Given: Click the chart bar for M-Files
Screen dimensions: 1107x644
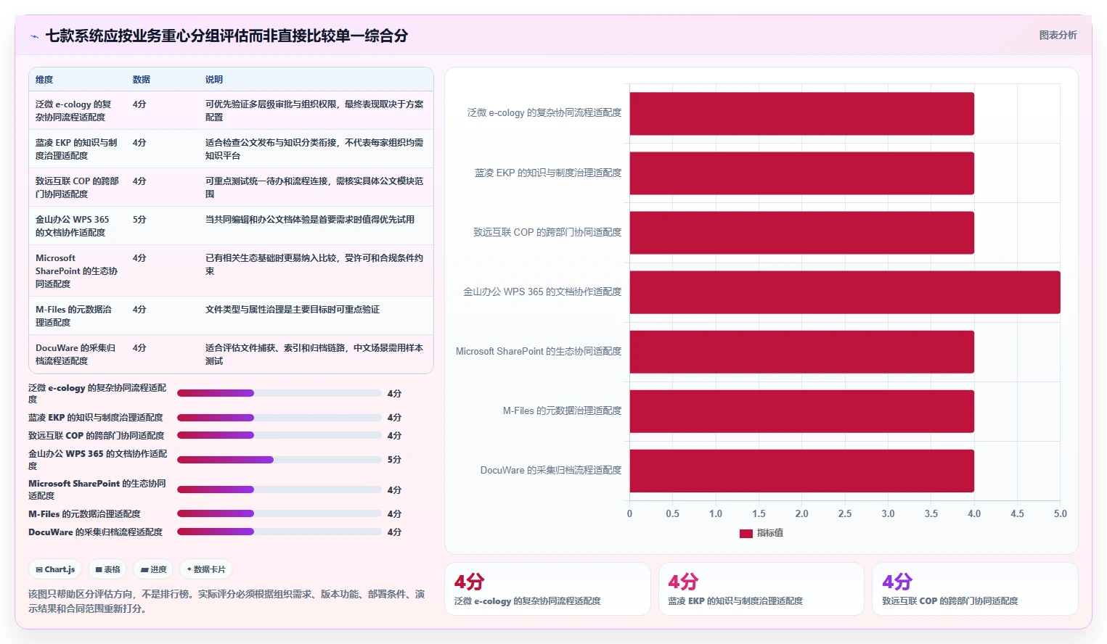Looking at the screenshot, I should pos(801,411).
